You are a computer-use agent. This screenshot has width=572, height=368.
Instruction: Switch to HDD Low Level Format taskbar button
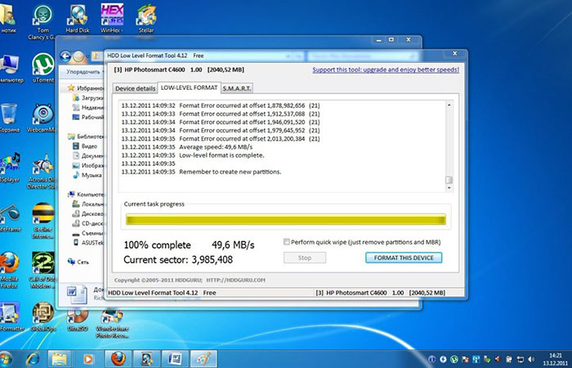146,359
